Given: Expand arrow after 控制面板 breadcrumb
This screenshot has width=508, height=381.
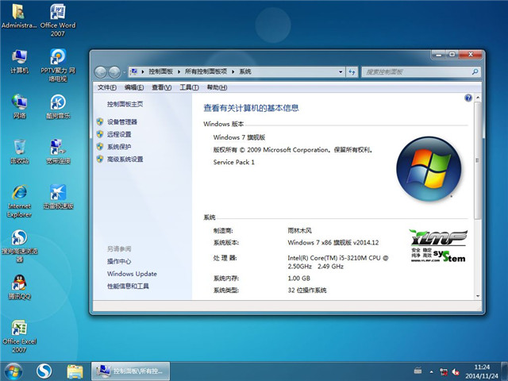Looking at the screenshot, I should [179, 72].
